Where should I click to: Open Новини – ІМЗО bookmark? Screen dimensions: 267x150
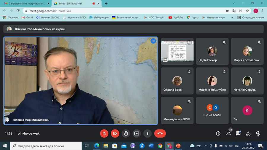(74, 17)
